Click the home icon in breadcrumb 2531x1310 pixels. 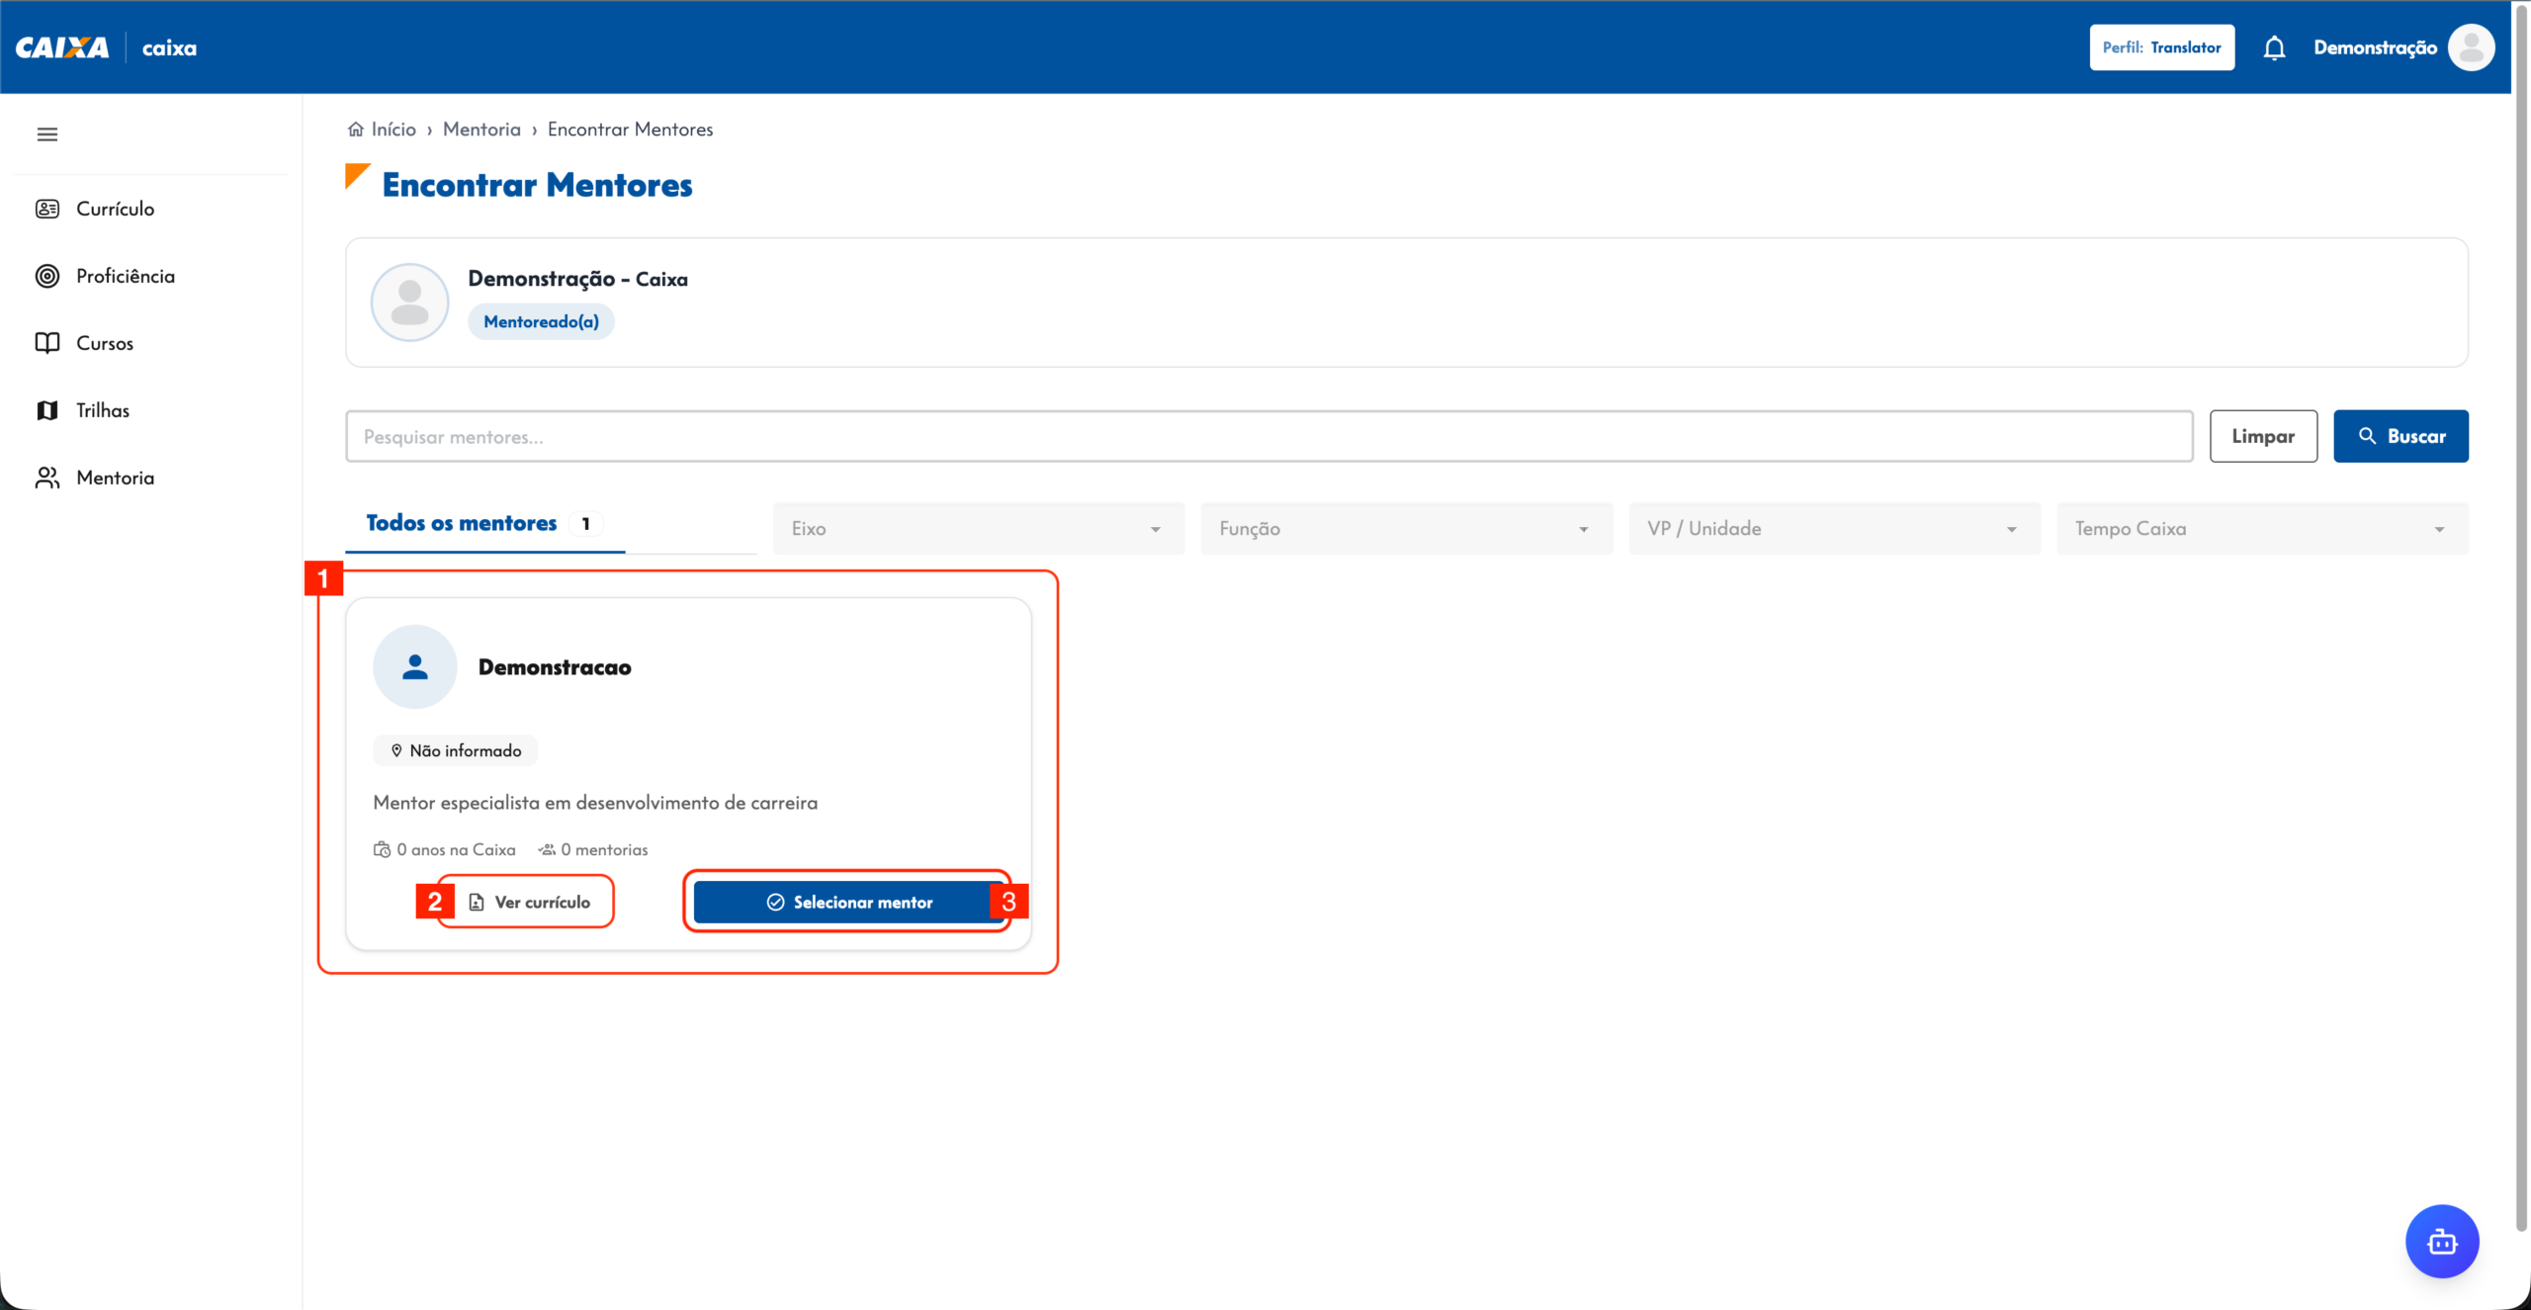(x=355, y=130)
